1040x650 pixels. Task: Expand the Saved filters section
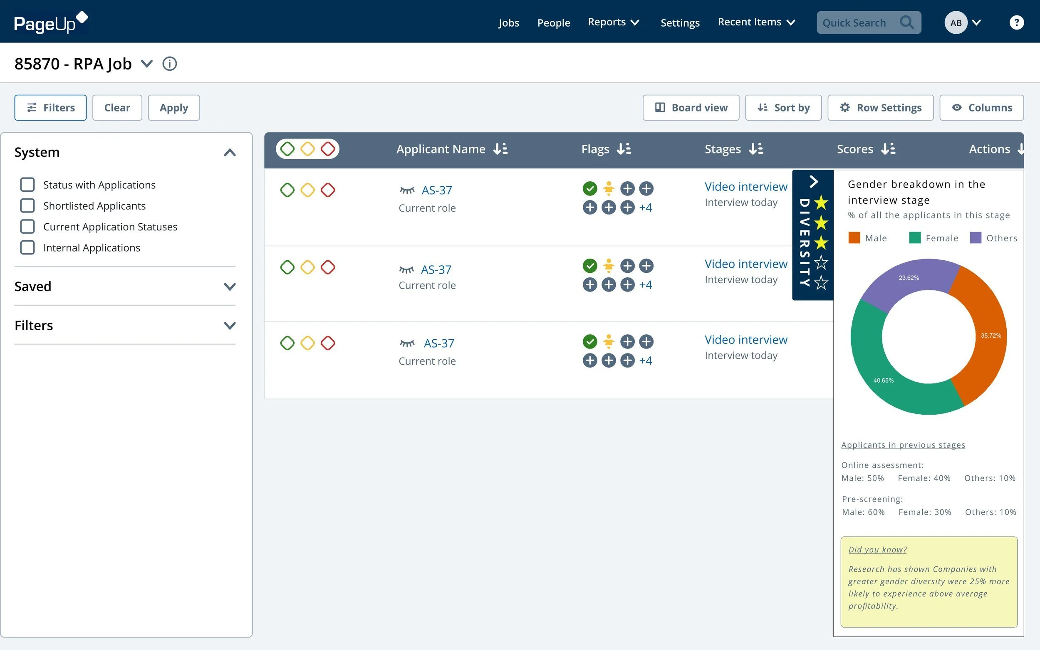(x=230, y=287)
